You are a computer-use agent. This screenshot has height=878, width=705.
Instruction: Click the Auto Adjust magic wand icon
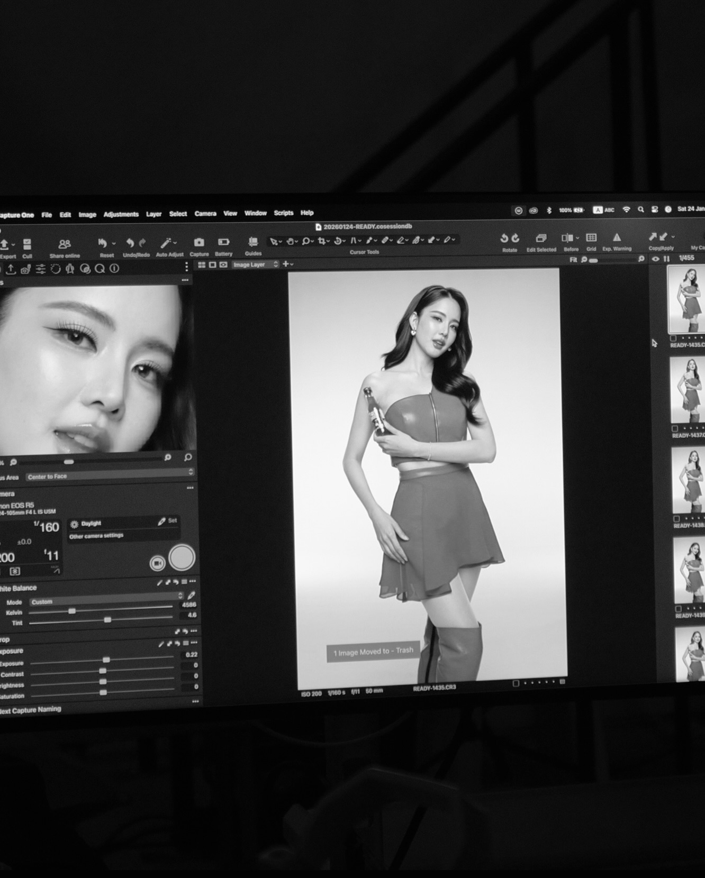166,243
